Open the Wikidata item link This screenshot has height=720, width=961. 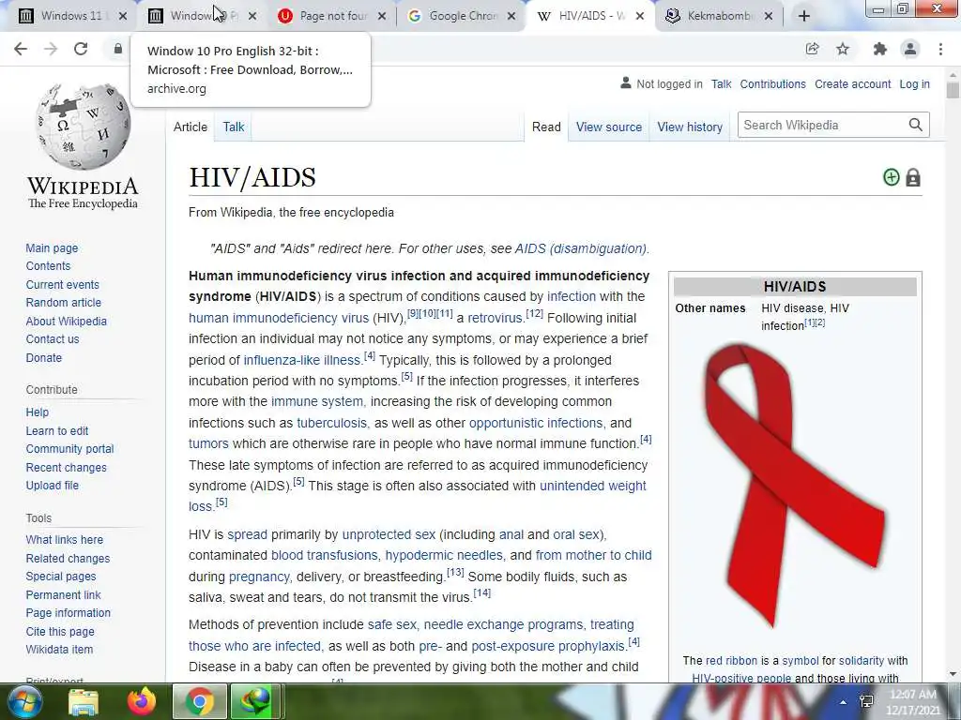click(x=59, y=650)
